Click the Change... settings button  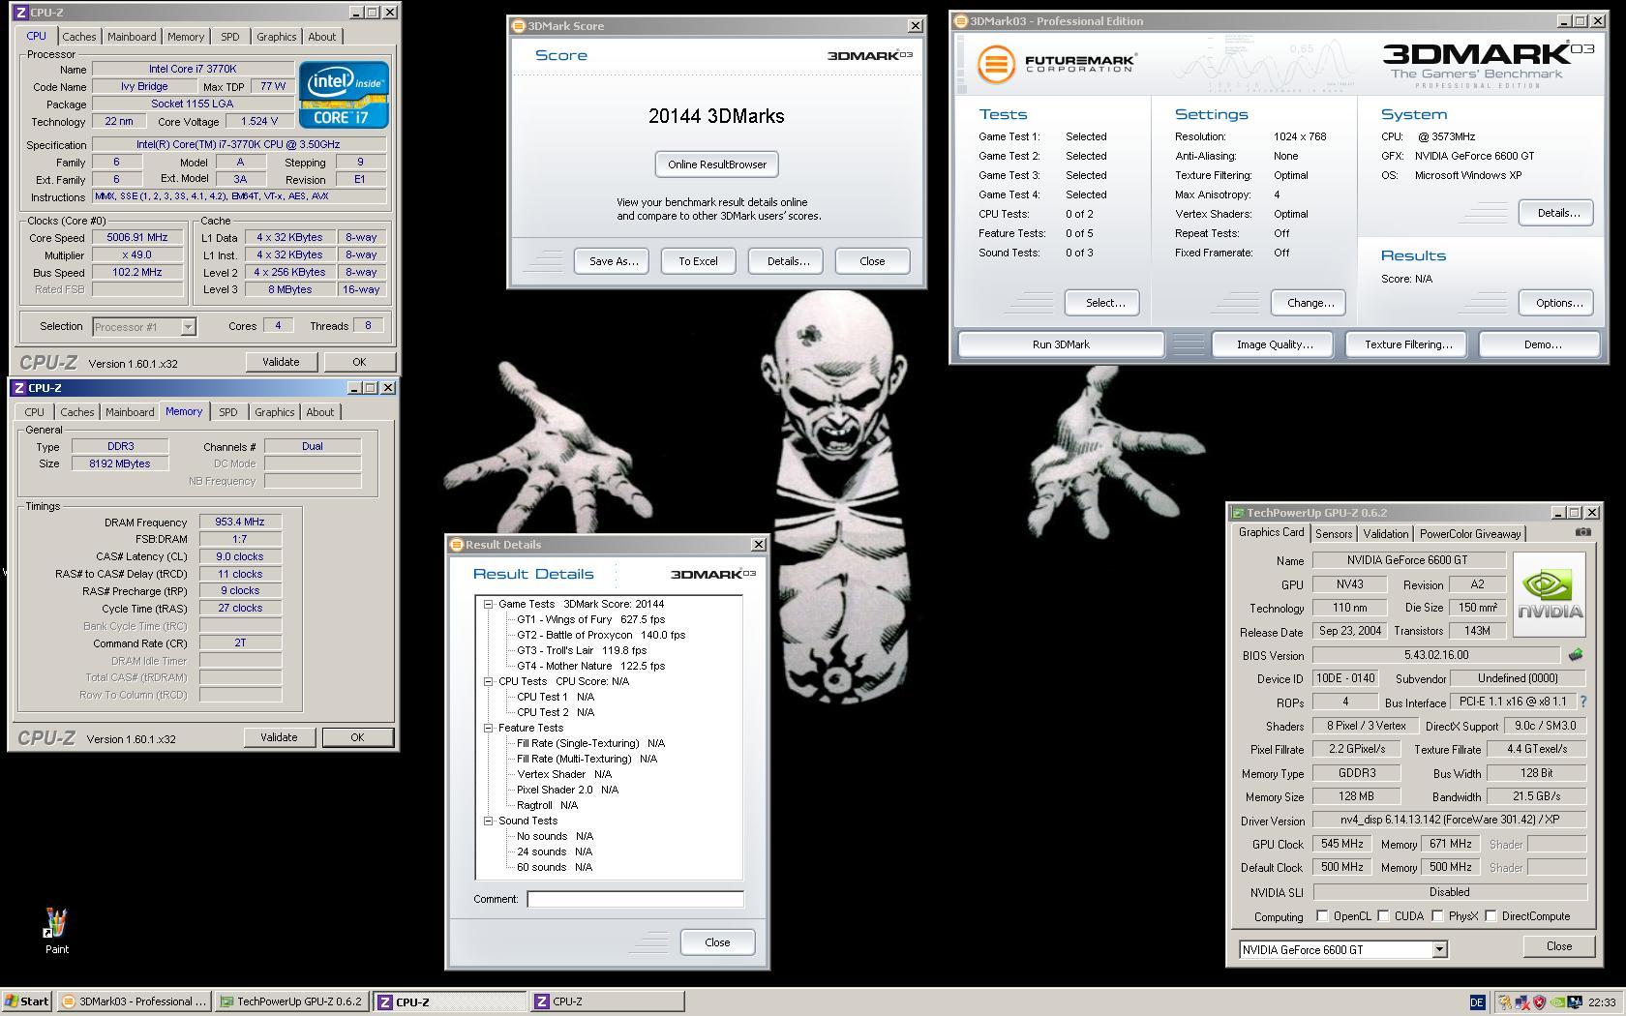point(1310,303)
